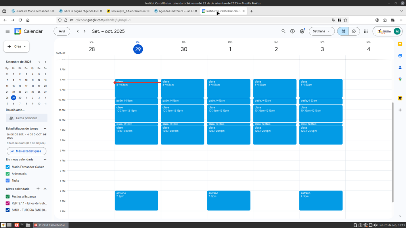Viewport: 406px width, 228px height.
Task: Open the main menu hamburger icon
Action: coord(8,31)
